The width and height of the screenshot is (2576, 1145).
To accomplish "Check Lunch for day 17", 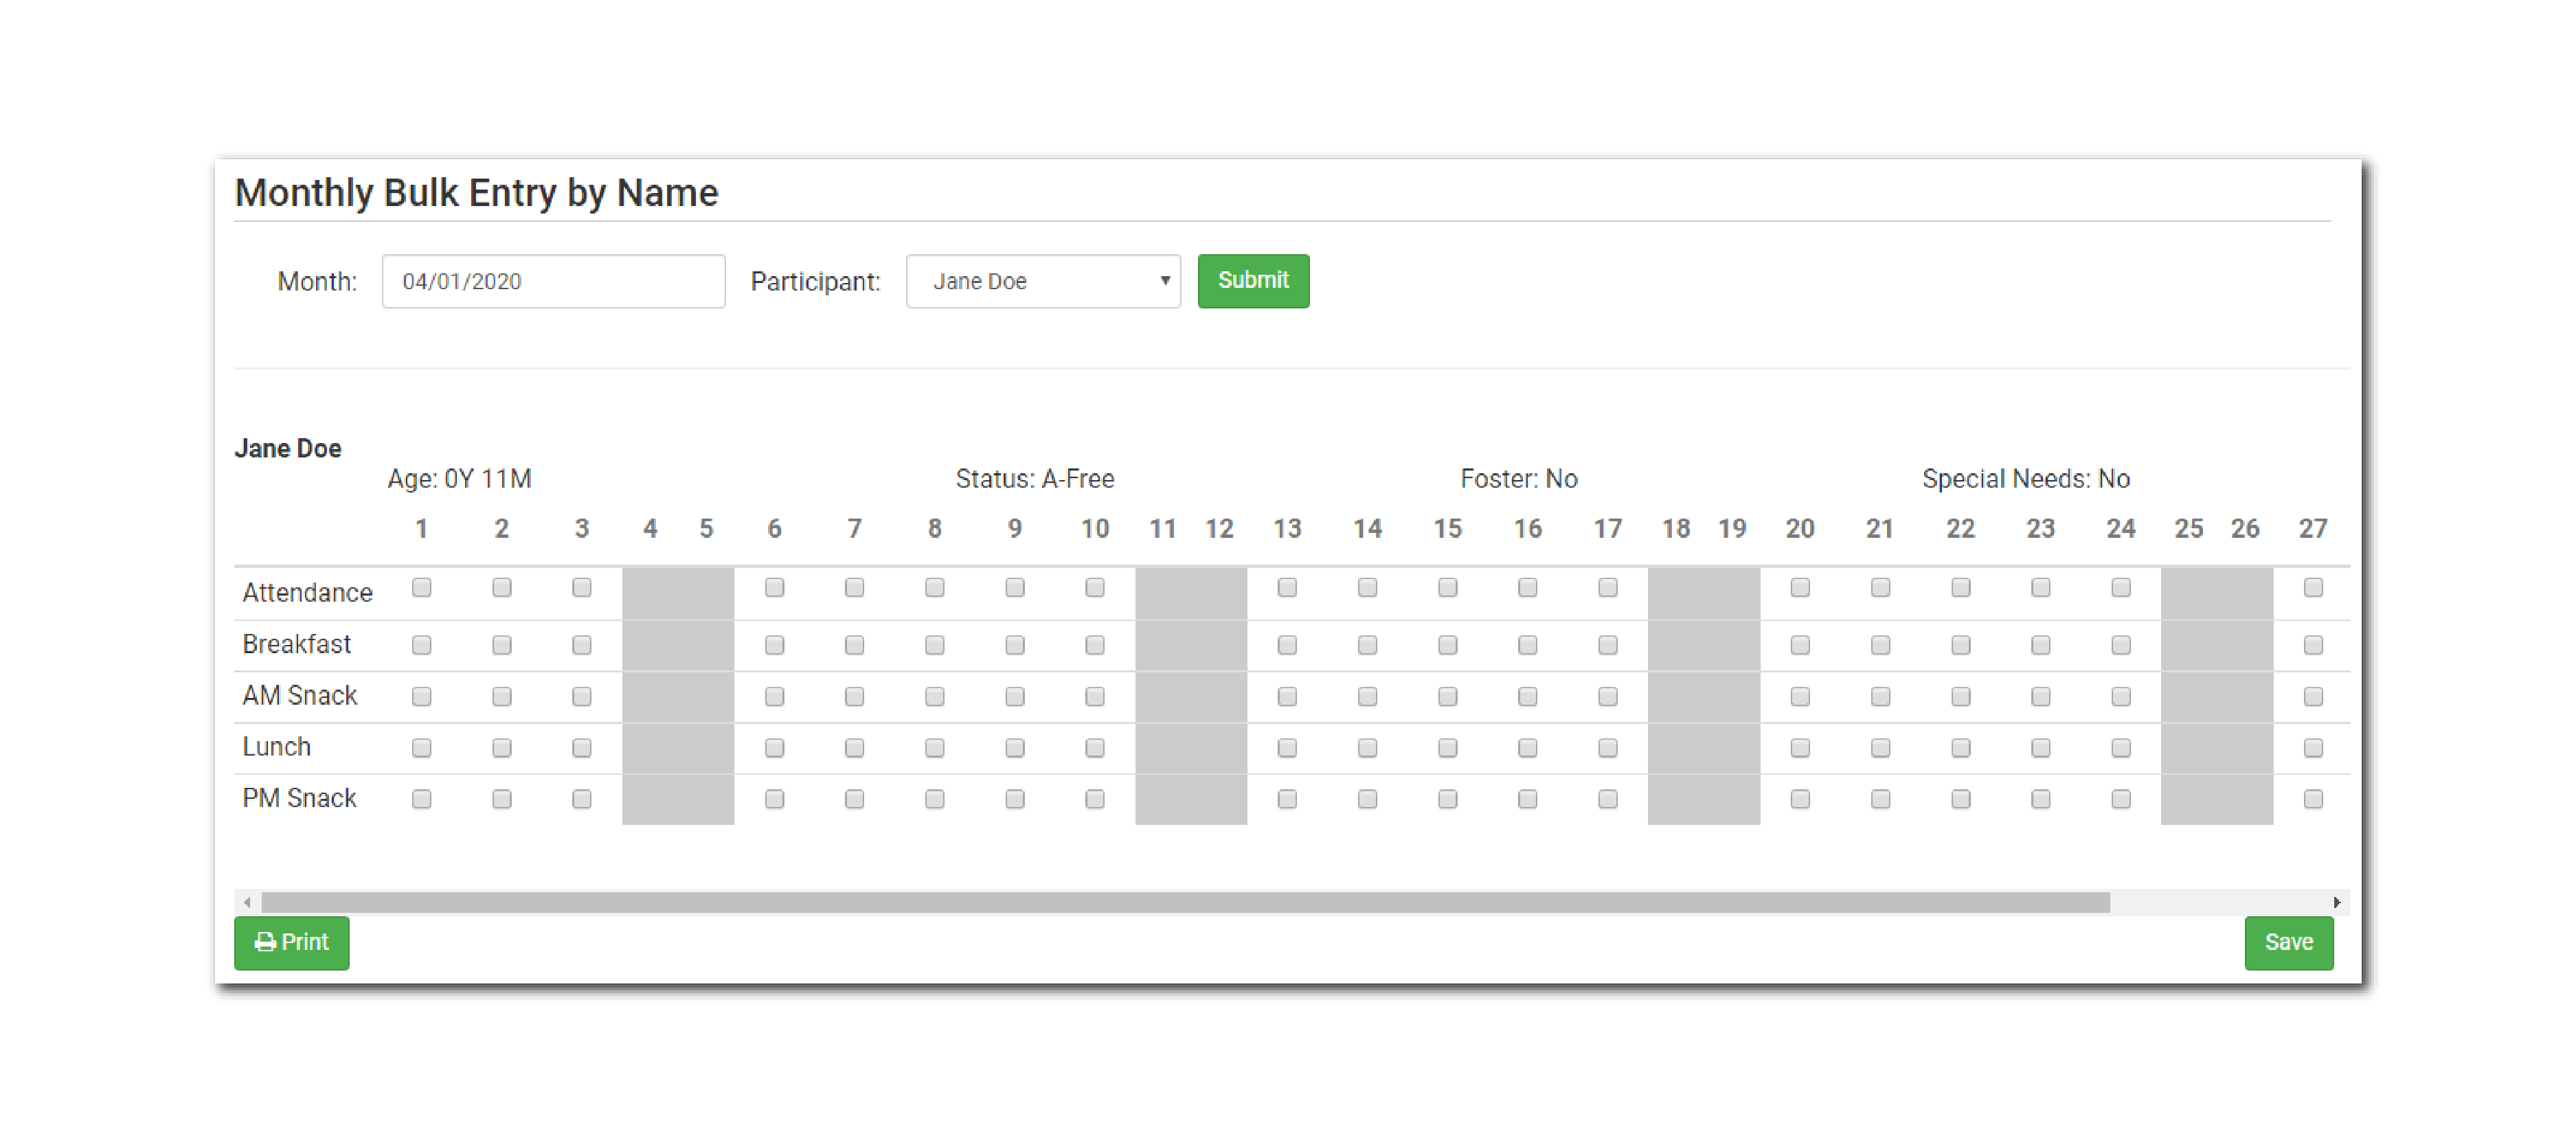I will click(x=1608, y=748).
